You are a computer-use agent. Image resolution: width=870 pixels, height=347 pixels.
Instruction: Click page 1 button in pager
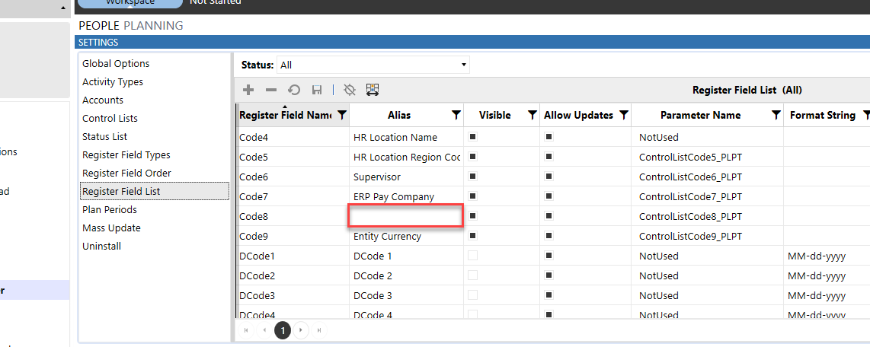tap(283, 330)
